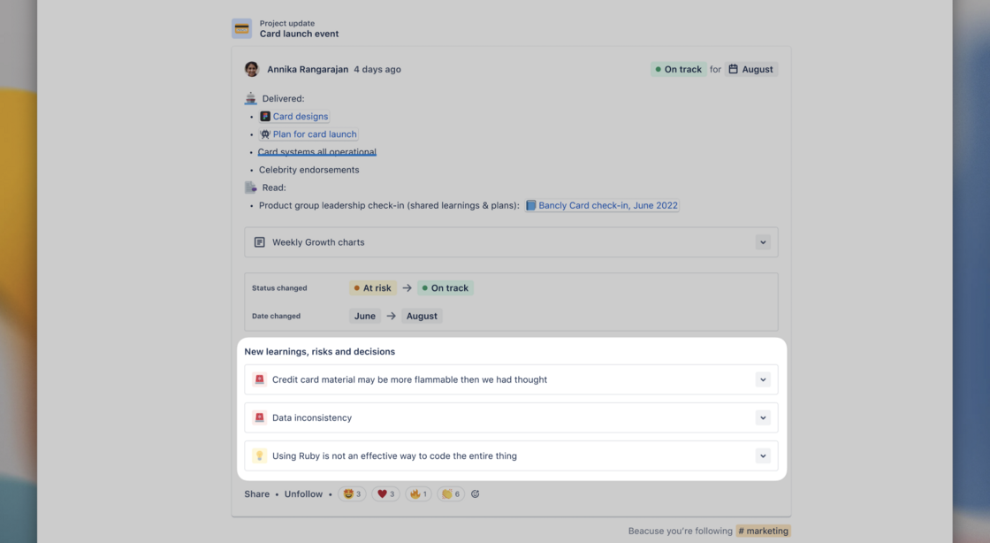Expand the flammable credit card material risk
This screenshot has width=990, height=543.
[762, 379]
